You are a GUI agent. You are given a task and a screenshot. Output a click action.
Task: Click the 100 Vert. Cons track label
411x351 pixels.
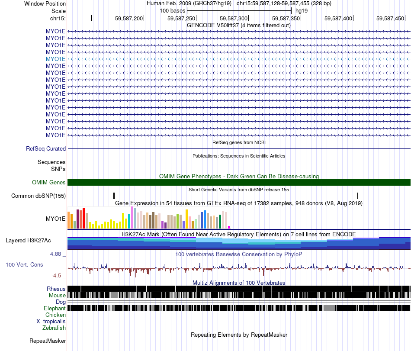coord(24,265)
